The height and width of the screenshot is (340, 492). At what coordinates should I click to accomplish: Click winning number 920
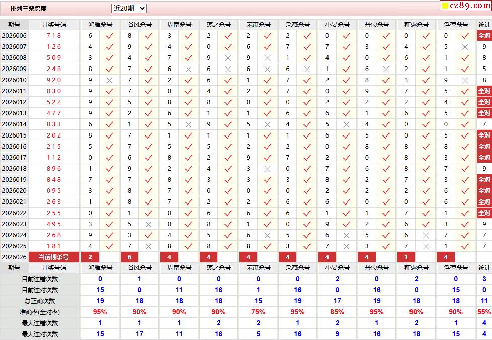click(x=54, y=80)
